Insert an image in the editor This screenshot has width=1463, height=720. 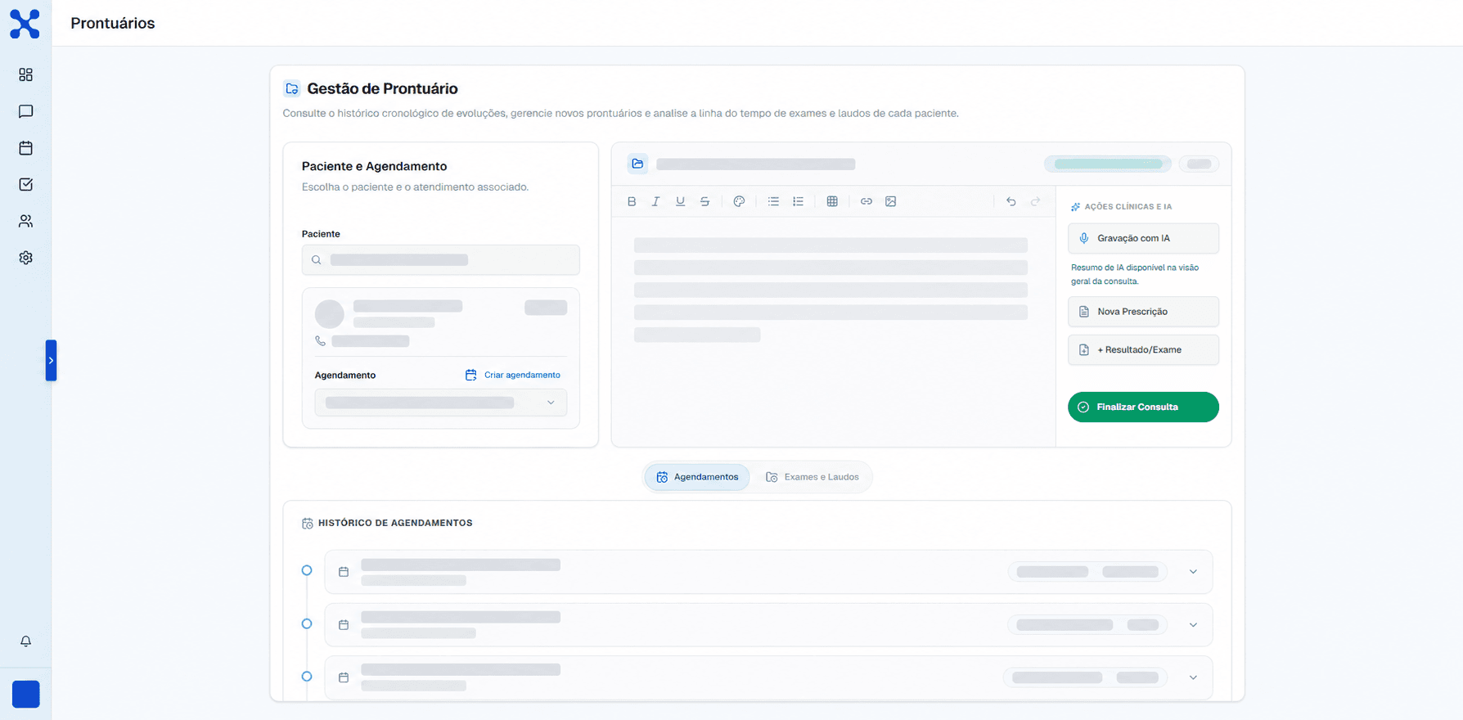pyautogui.click(x=891, y=201)
